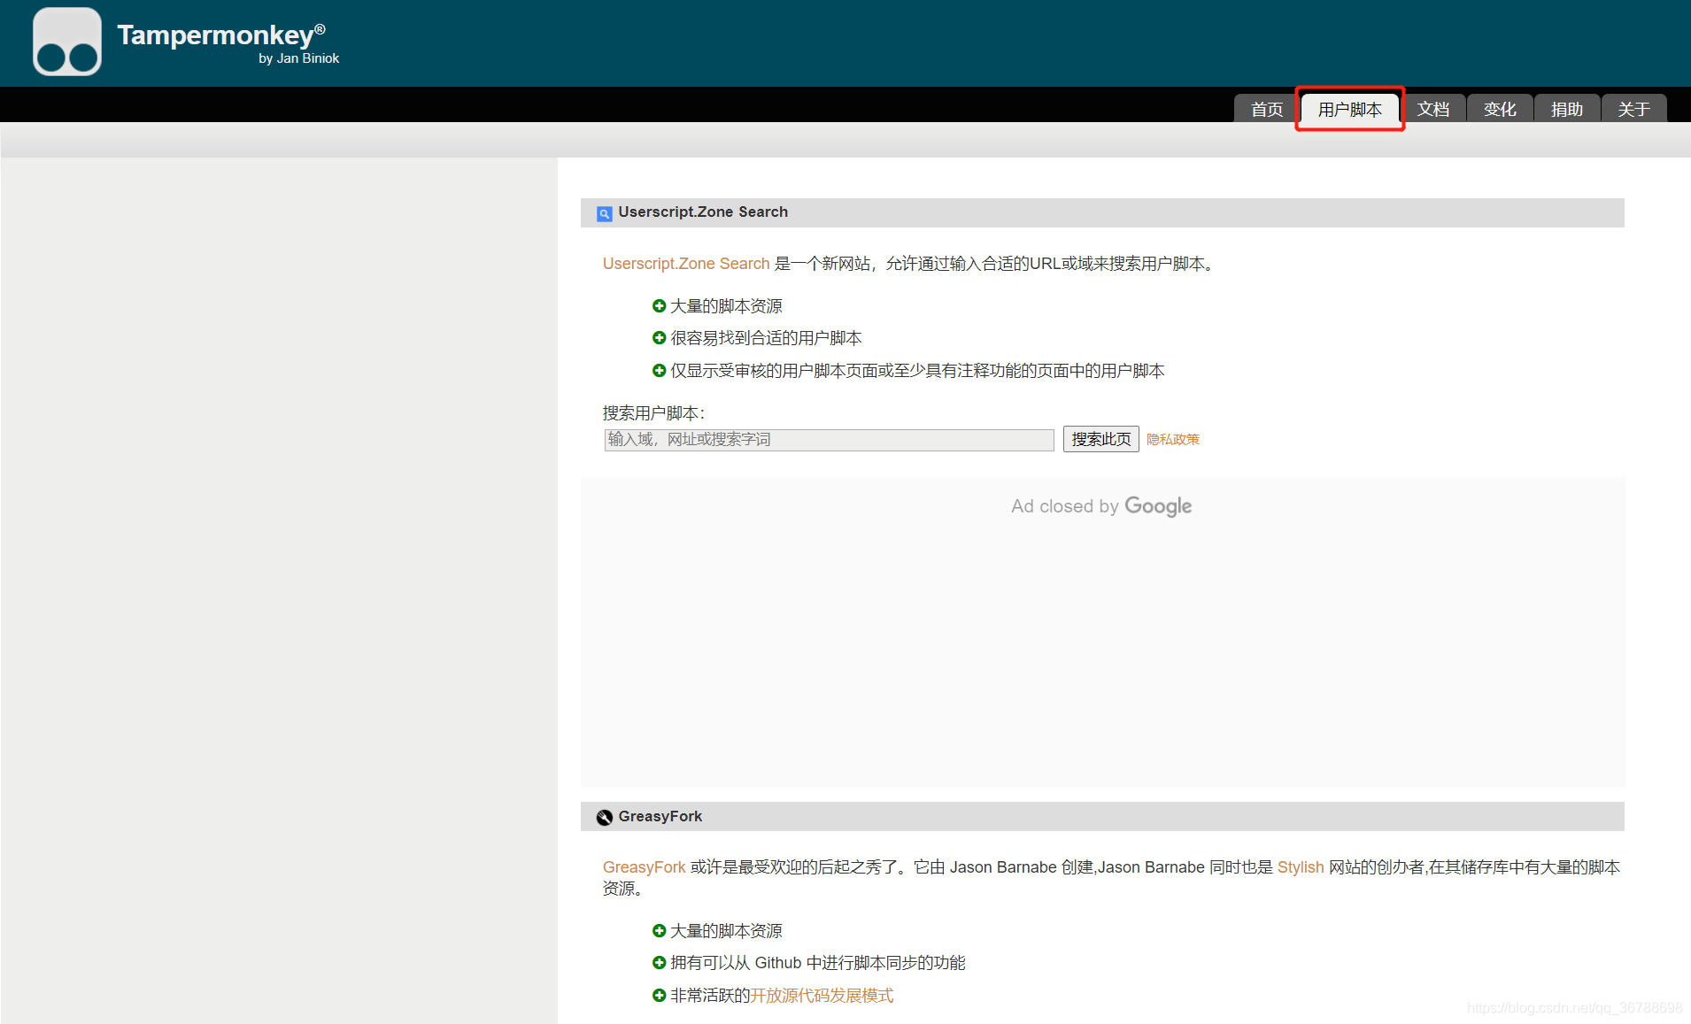This screenshot has height=1024, width=1691.
Task: Click the 'Ad closed by Google' notice
Action: [x=1101, y=506]
